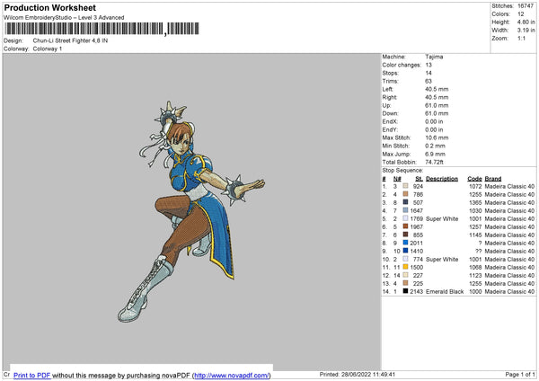This screenshot has width=539, height=381.
Task: Click the 'Brand' column header
Action: tap(493, 179)
